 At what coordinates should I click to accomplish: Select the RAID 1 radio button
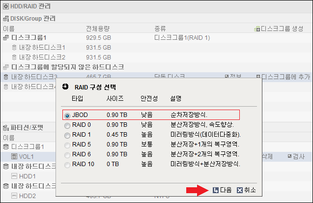pos(67,135)
